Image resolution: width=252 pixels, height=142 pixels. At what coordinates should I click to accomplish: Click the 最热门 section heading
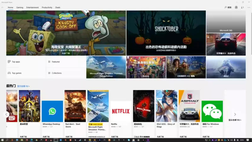coord(11,86)
